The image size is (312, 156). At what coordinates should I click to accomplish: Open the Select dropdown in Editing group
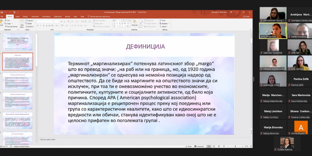tap(164, 27)
